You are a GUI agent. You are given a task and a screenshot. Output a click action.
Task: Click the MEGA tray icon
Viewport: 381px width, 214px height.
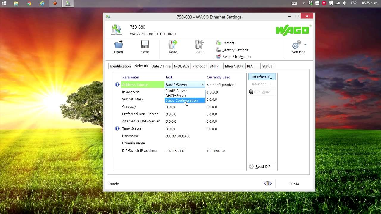[324, 3]
